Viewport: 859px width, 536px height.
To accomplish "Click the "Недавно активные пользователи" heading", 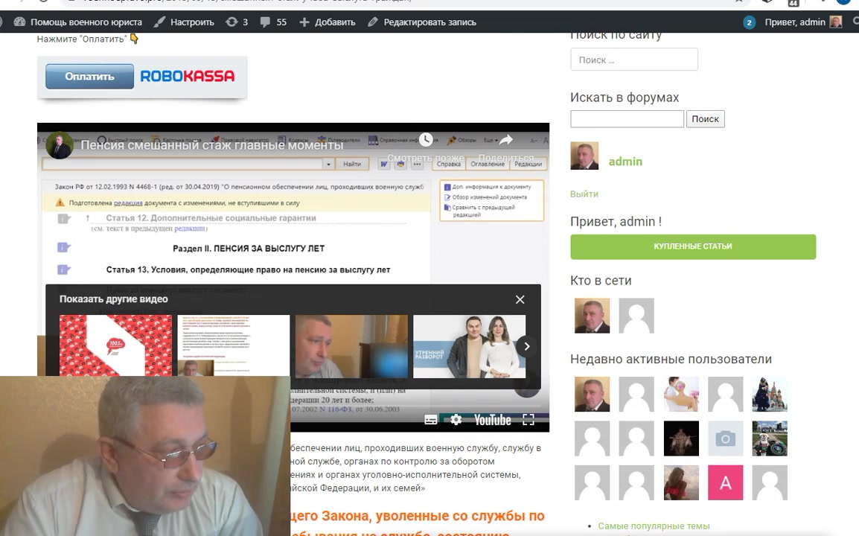I will click(671, 360).
